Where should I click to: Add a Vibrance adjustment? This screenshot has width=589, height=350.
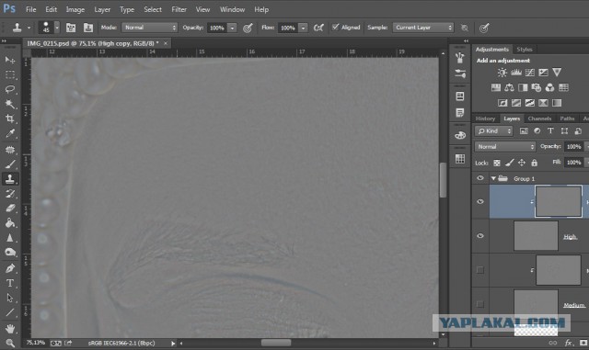click(x=557, y=73)
